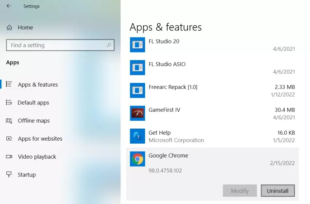Click the FL Studio ASIO app icon
The height and width of the screenshot is (204, 310).
pos(137,68)
